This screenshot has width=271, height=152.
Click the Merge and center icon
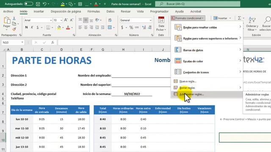[110, 27]
